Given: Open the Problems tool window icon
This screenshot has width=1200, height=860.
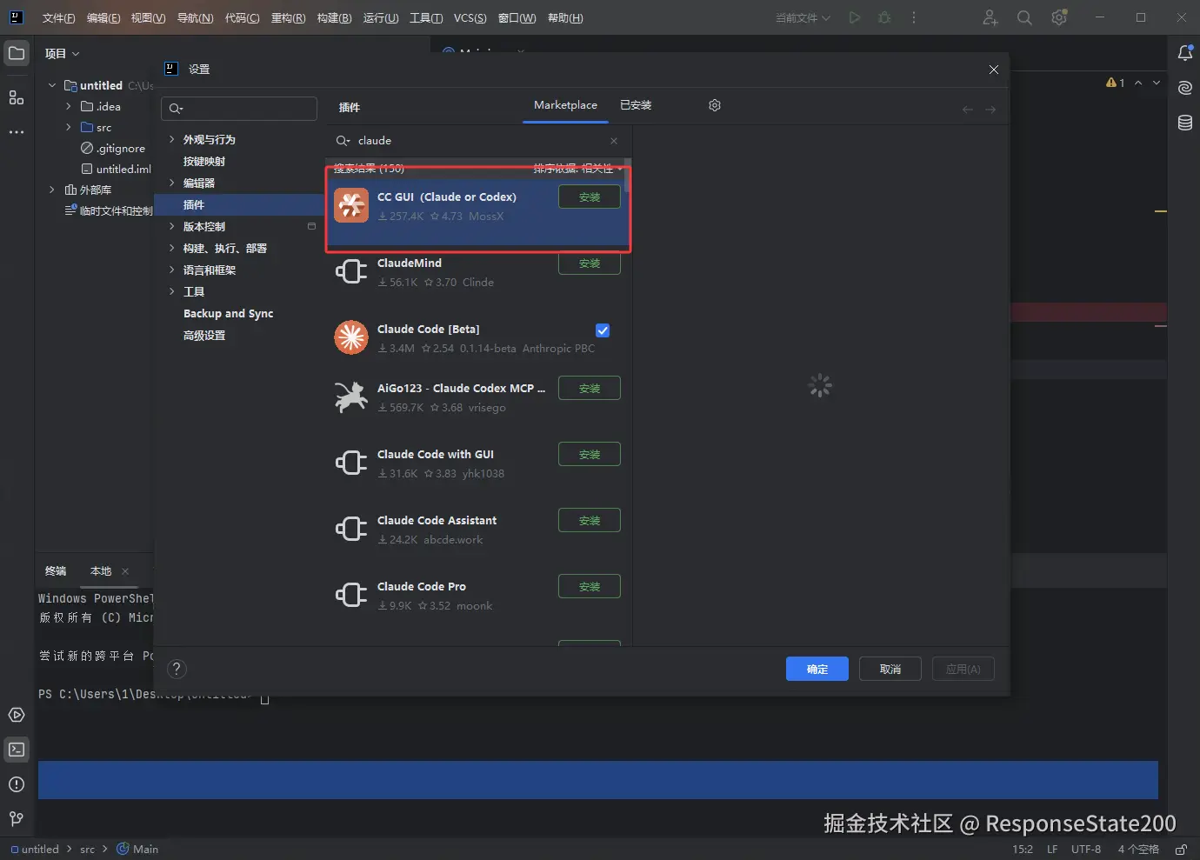Looking at the screenshot, I should 17,784.
